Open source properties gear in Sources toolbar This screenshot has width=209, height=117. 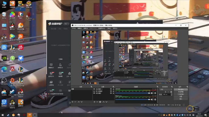click(x=100, y=102)
